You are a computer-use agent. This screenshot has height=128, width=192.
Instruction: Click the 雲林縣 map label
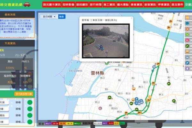pyautogui.click(x=98, y=73)
